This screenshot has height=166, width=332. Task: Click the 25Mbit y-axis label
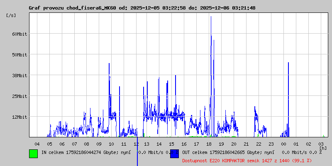[x=20, y=96]
